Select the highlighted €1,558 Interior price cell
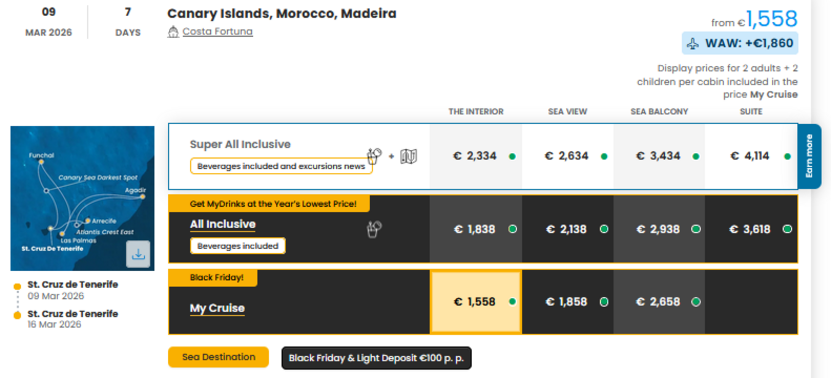Viewport: 831px width, 378px height. pyautogui.click(x=476, y=302)
